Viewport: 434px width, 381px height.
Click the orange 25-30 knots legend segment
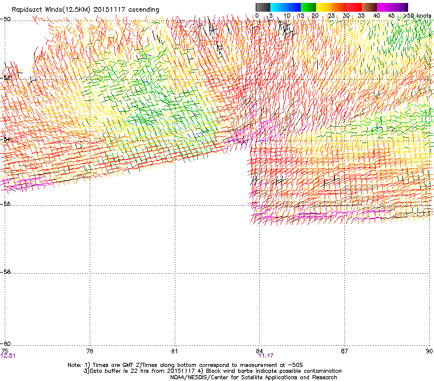[x=339, y=7]
